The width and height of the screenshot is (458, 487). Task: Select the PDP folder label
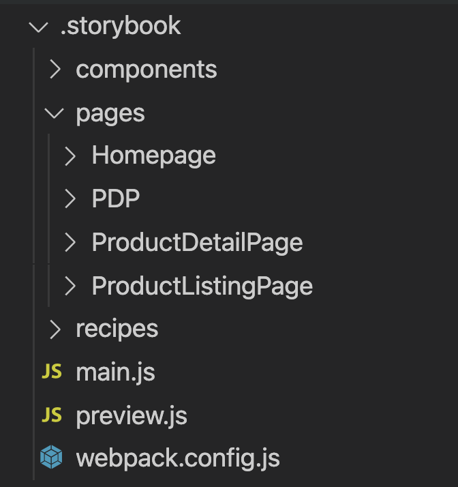click(x=116, y=198)
